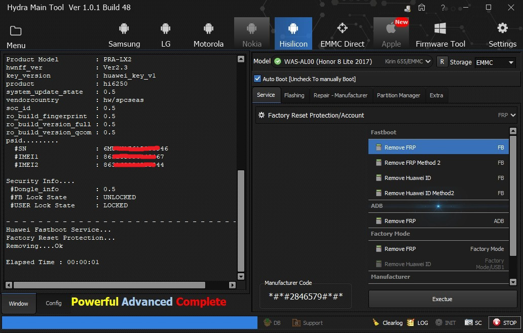This screenshot has width=523, height=333.
Task: Switch to the Config view
Action: tap(54, 303)
